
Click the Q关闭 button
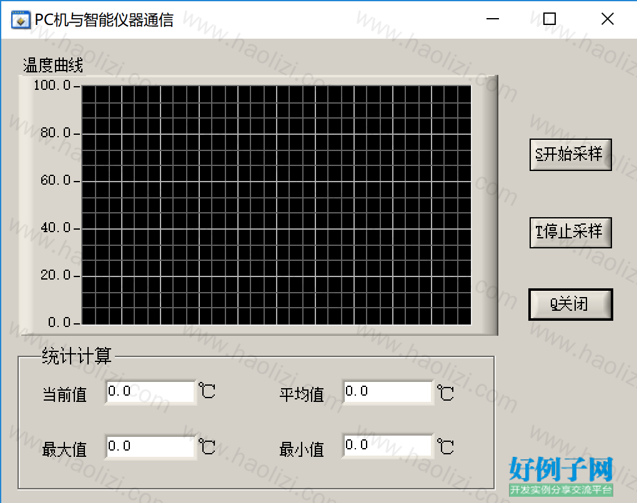click(x=570, y=305)
